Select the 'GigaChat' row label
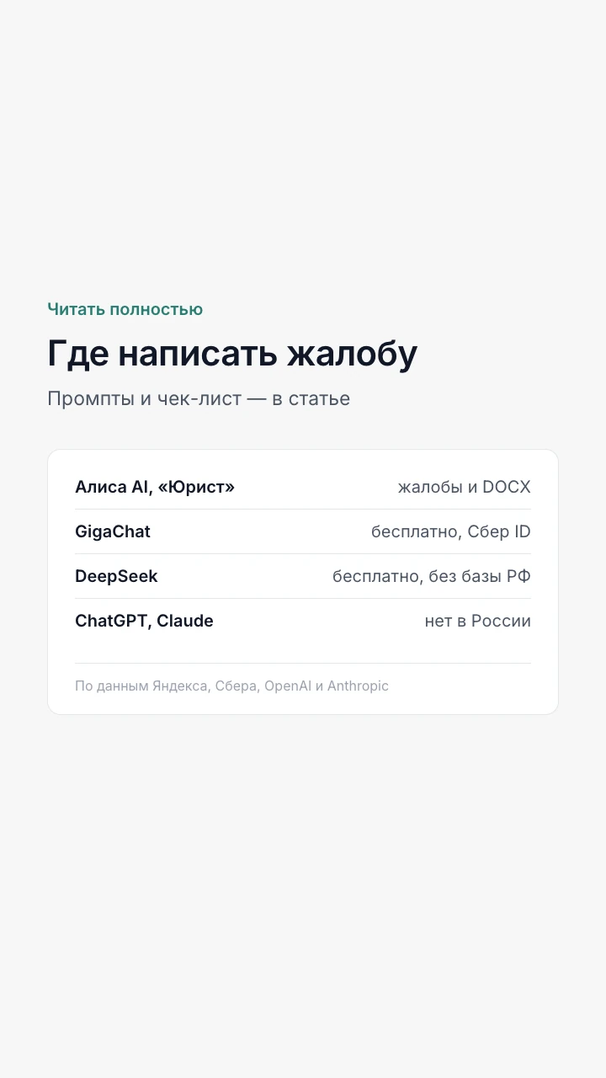The height and width of the screenshot is (1078, 606). point(113,531)
